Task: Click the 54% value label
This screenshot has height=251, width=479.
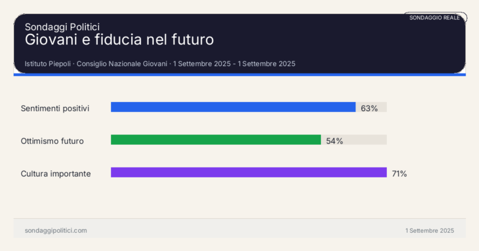Action: tap(335, 141)
